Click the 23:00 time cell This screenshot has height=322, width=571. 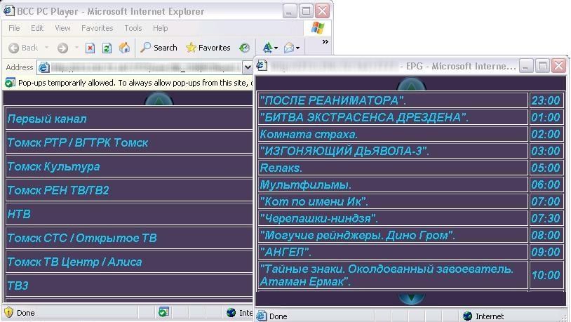pyautogui.click(x=546, y=100)
